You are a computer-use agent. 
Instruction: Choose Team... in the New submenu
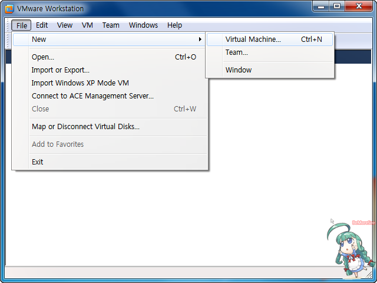tap(270, 52)
